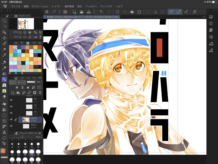Screen dimensions: 218x164
Task: Select the Gradient tool
Action: point(4,110)
